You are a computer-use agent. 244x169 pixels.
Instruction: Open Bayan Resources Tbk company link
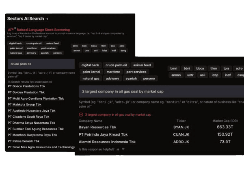97,127
